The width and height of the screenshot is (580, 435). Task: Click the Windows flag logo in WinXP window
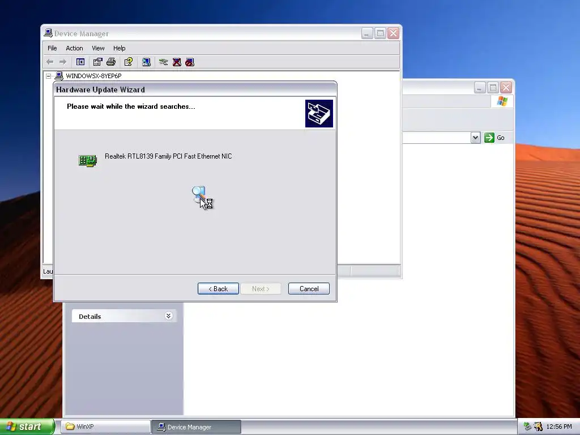coord(502,101)
